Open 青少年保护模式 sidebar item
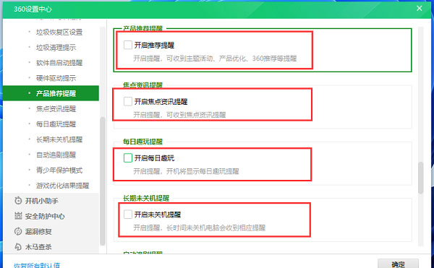Image resolution: width=434 pixels, height=268 pixels. click(59, 170)
